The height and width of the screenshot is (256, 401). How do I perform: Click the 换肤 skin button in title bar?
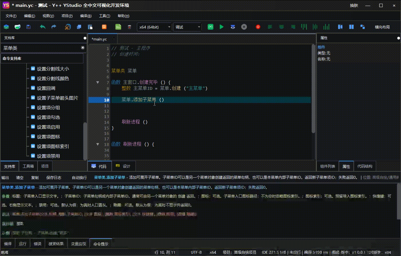pos(354,5)
